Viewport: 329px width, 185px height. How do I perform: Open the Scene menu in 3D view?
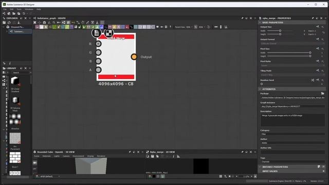[36, 156]
